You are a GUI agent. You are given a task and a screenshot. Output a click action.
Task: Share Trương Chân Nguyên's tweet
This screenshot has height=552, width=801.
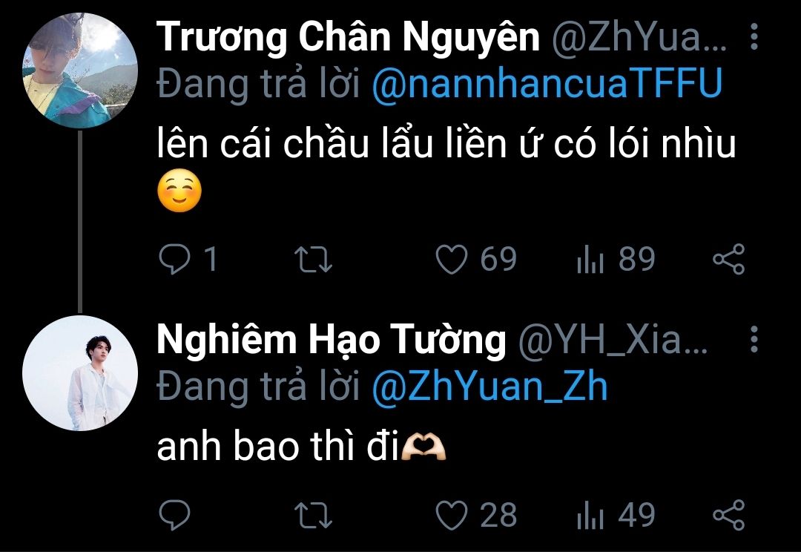tap(729, 259)
